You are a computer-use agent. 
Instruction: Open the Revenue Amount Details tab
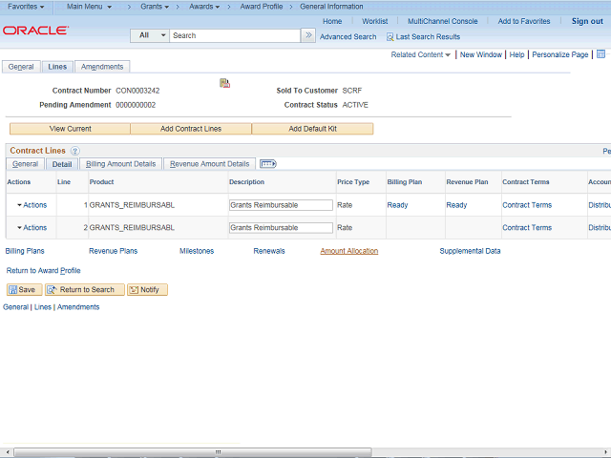[x=210, y=164]
